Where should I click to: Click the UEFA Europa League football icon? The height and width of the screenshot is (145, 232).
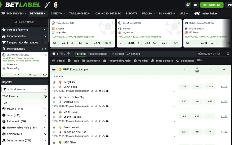coord(54,70)
